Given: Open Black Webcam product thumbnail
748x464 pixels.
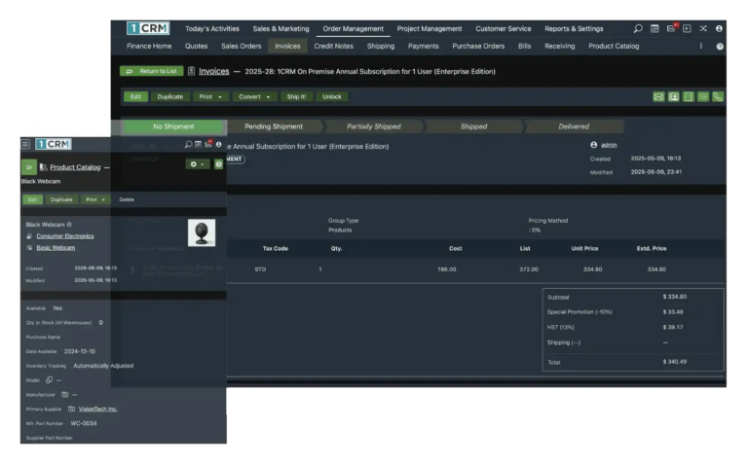Looking at the screenshot, I should [x=202, y=232].
